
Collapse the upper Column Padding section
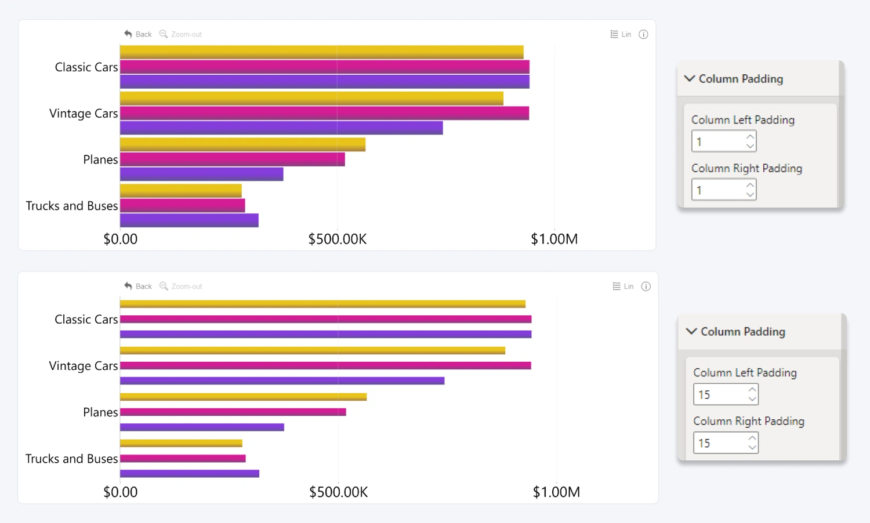(690, 78)
